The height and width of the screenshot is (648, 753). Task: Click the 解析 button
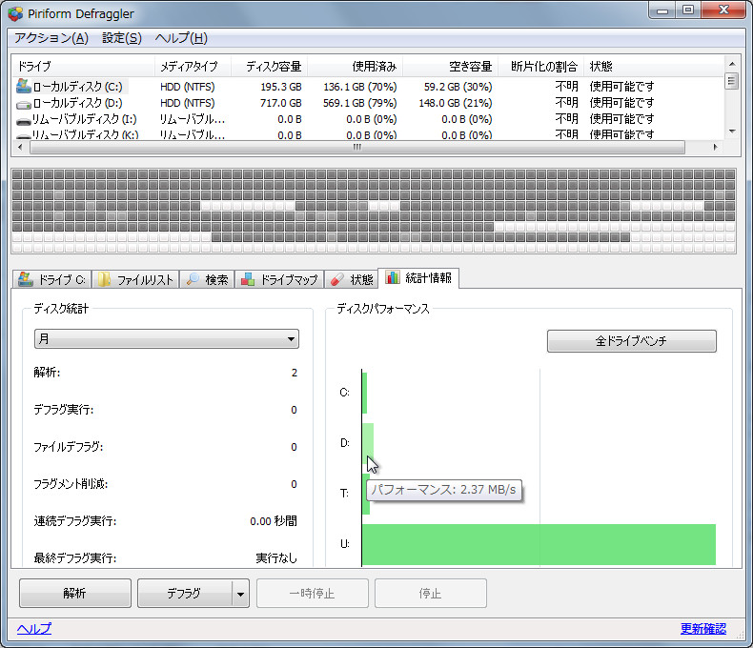click(x=75, y=594)
